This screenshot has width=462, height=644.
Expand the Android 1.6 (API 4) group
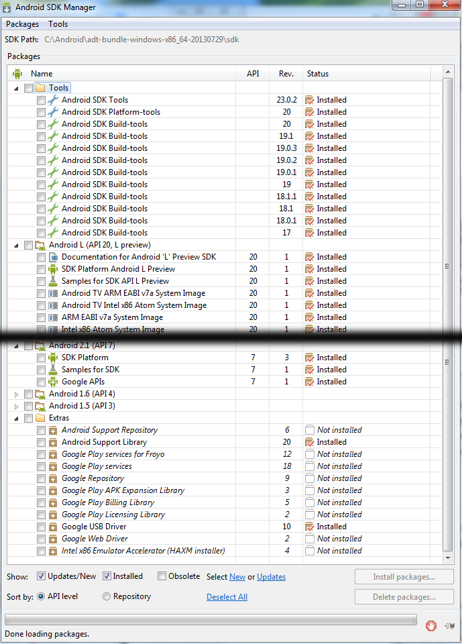pyautogui.click(x=17, y=394)
